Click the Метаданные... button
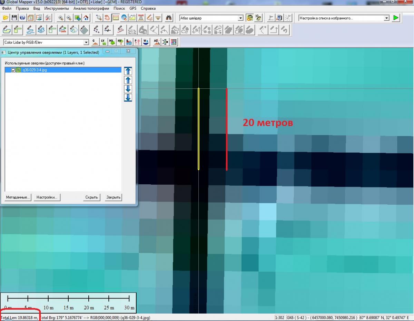The width and height of the screenshot is (414, 321). pos(18,197)
